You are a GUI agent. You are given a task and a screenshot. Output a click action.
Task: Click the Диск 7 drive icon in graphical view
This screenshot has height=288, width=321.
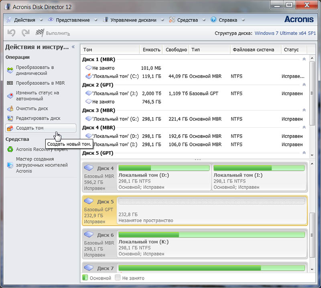point(89,268)
